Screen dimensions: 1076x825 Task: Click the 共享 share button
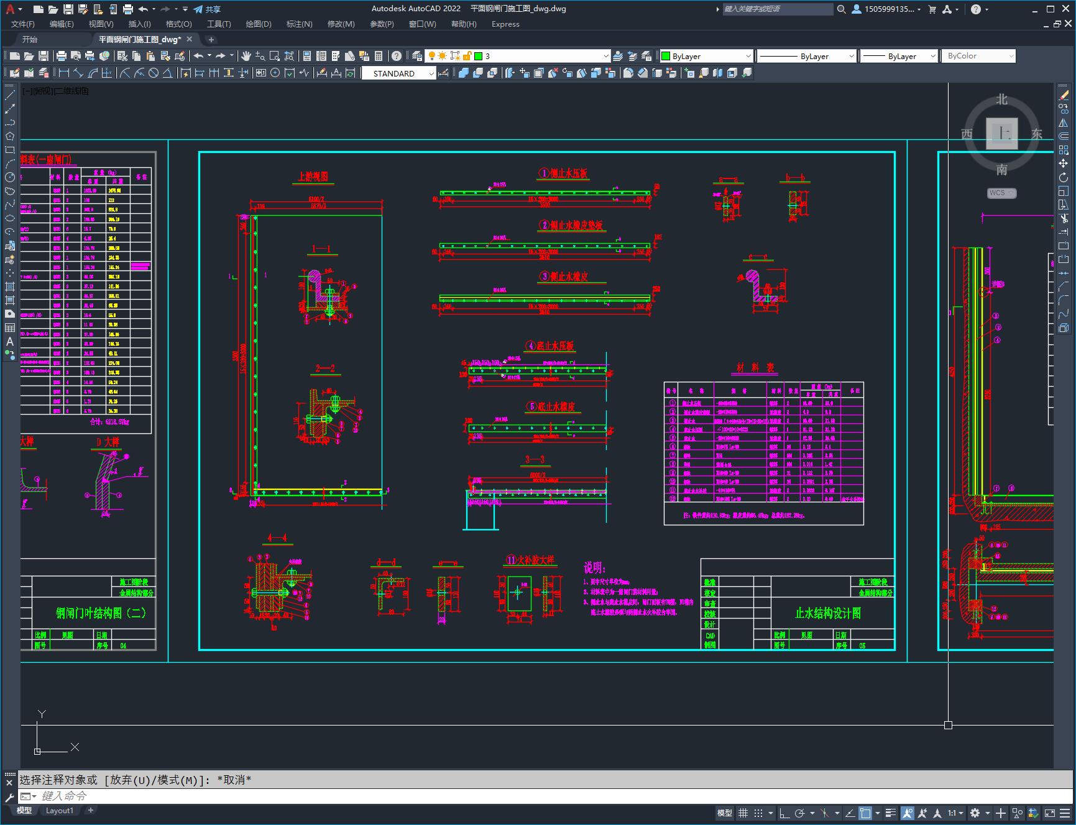pyautogui.click(x=207, y=9)
